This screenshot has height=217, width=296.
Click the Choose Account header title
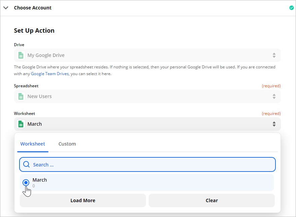tap(33, 8)
